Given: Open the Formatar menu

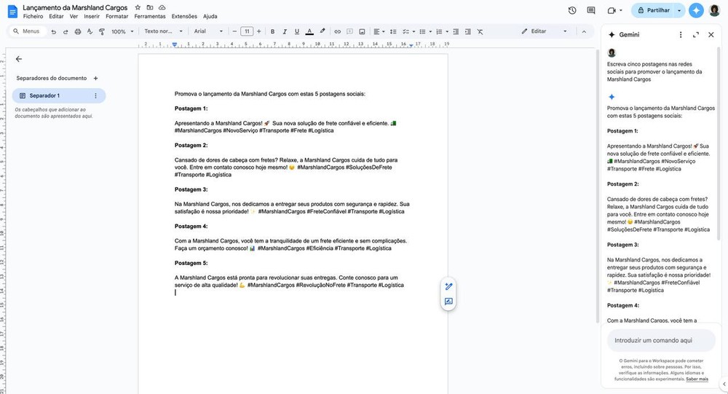Looking at the screenshot, I should tap(117, 16).
